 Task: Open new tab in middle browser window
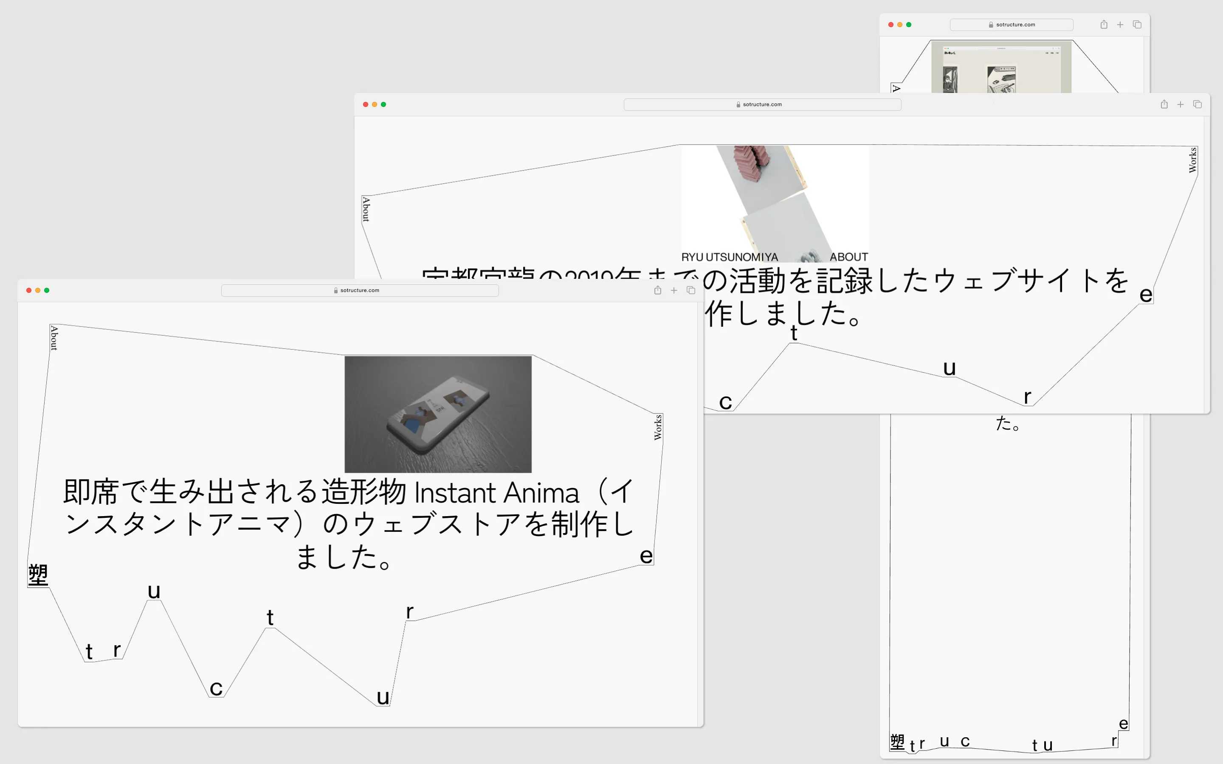click(1180, 104)
